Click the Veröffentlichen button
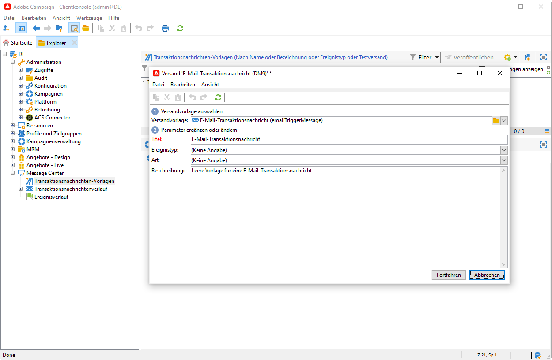 tap(469, 57)
